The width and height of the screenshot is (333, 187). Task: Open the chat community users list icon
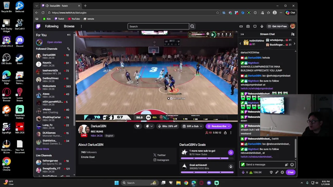(x=293, y=34)
